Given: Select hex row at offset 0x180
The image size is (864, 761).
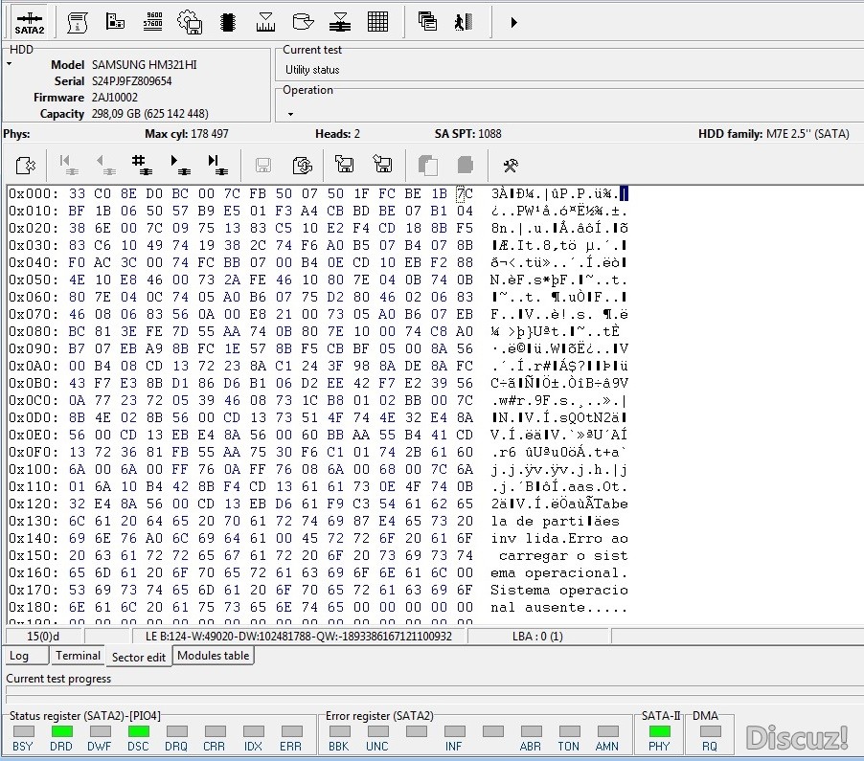Looking at the screenshot, I should click(318, 608).
